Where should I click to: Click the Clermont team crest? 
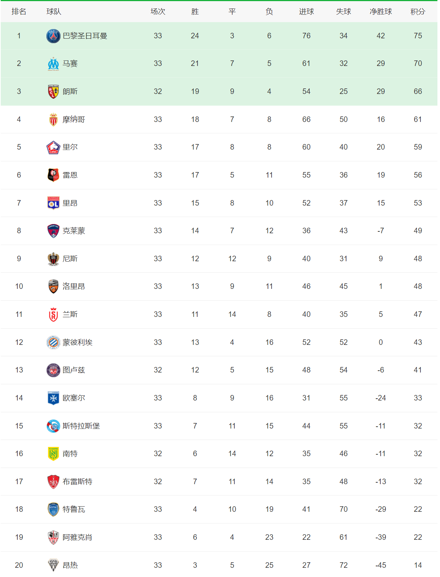coord(53,231)
